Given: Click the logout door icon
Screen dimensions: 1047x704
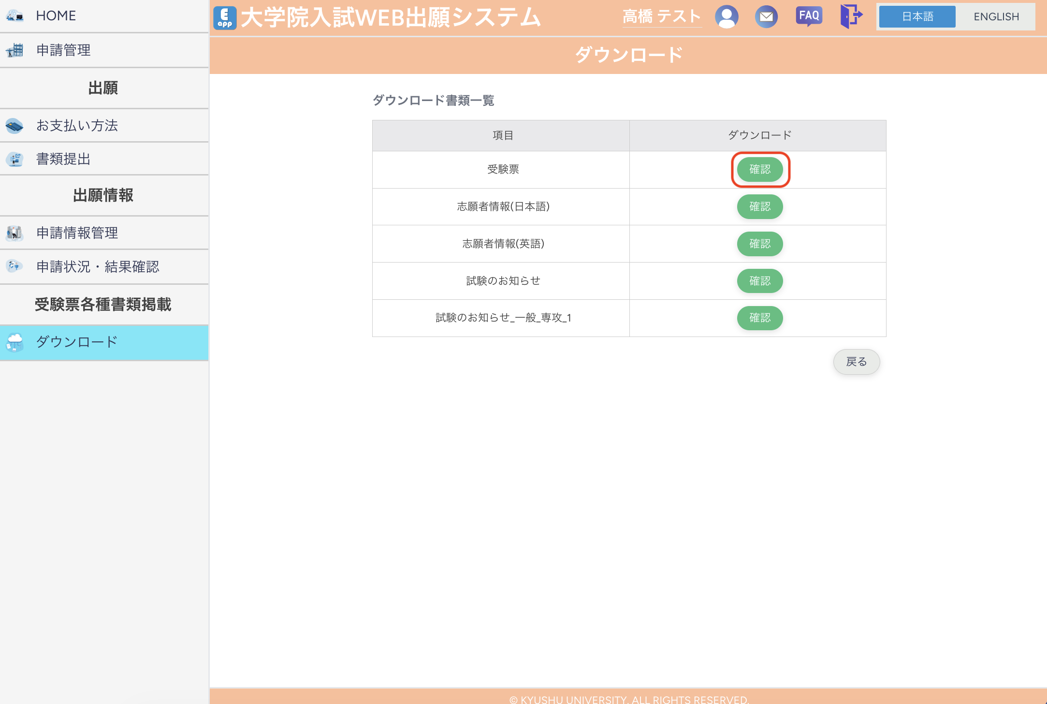Looking at the screenshot, I should pos(851,16).
